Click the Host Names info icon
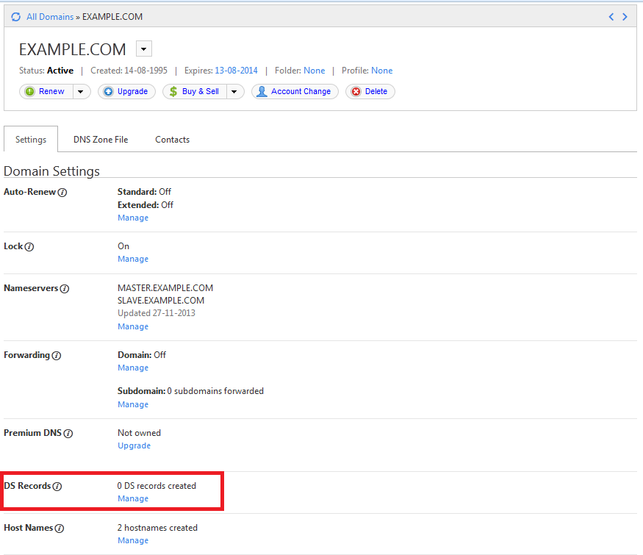Viewport: 643px width, 555px height. tap(60, 528)
